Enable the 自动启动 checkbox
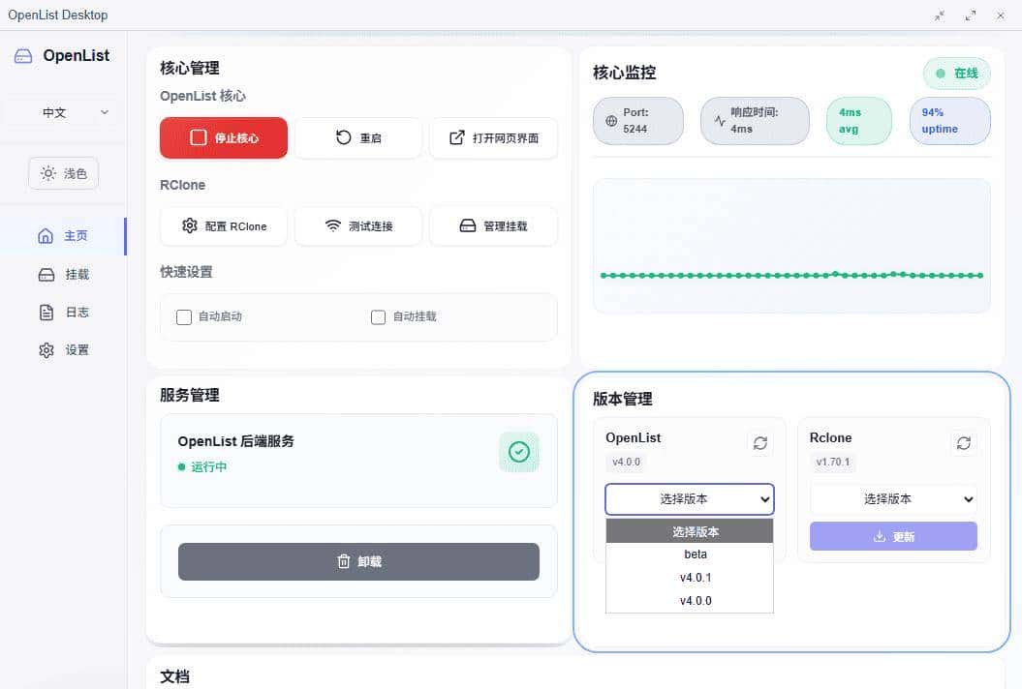 coord(184,316)
